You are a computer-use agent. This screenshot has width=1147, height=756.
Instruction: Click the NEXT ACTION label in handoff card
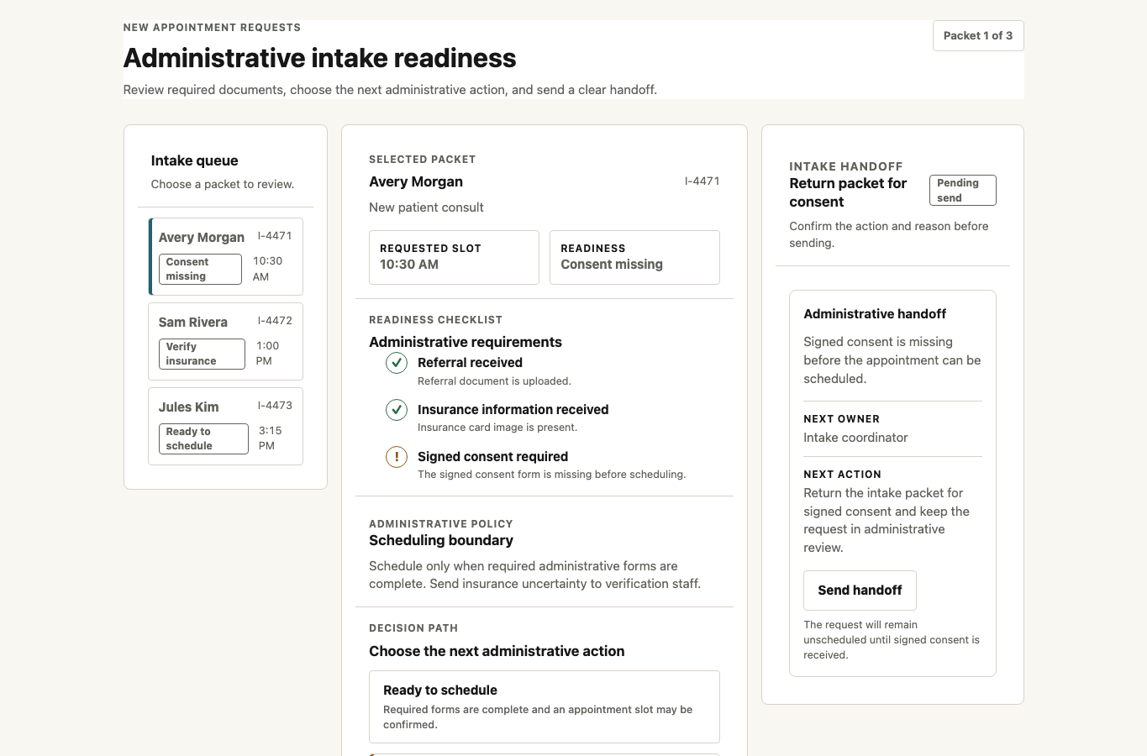point(842,475)
